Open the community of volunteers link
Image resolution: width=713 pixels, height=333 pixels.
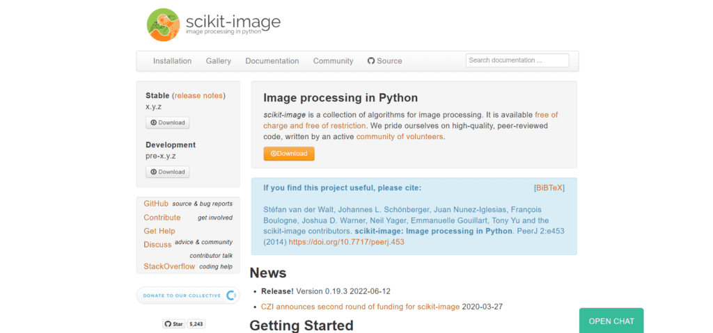point(400,136)
